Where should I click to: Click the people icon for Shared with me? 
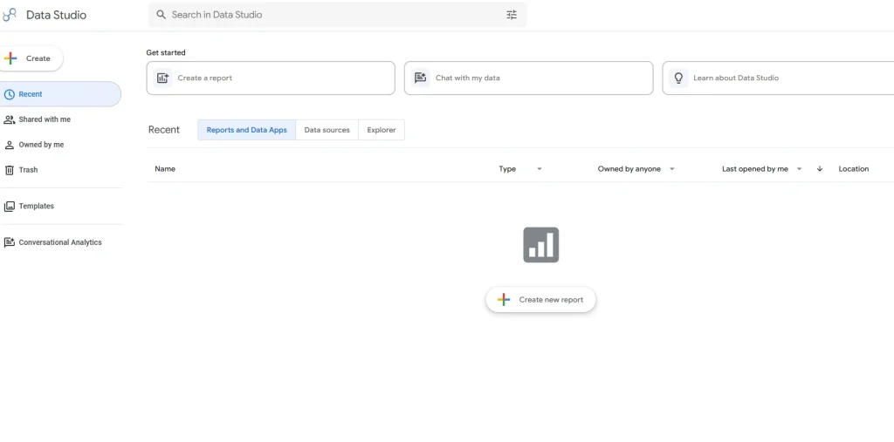click(9, 119)
